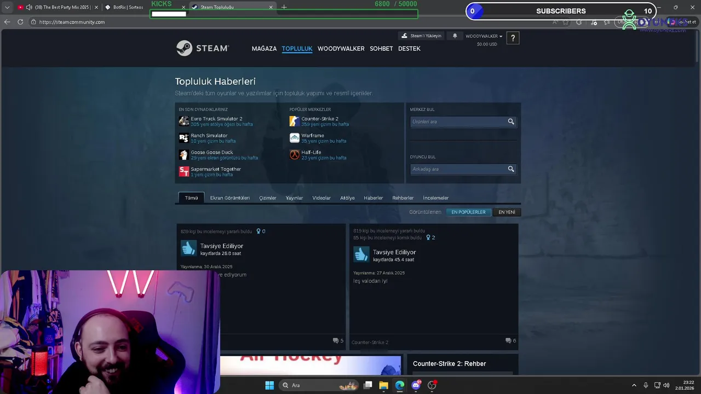The width and height of the screenshot is (701, 394).
Task: Open the WOODYWALKER profile menu
Action: click(x=341, y=49)
